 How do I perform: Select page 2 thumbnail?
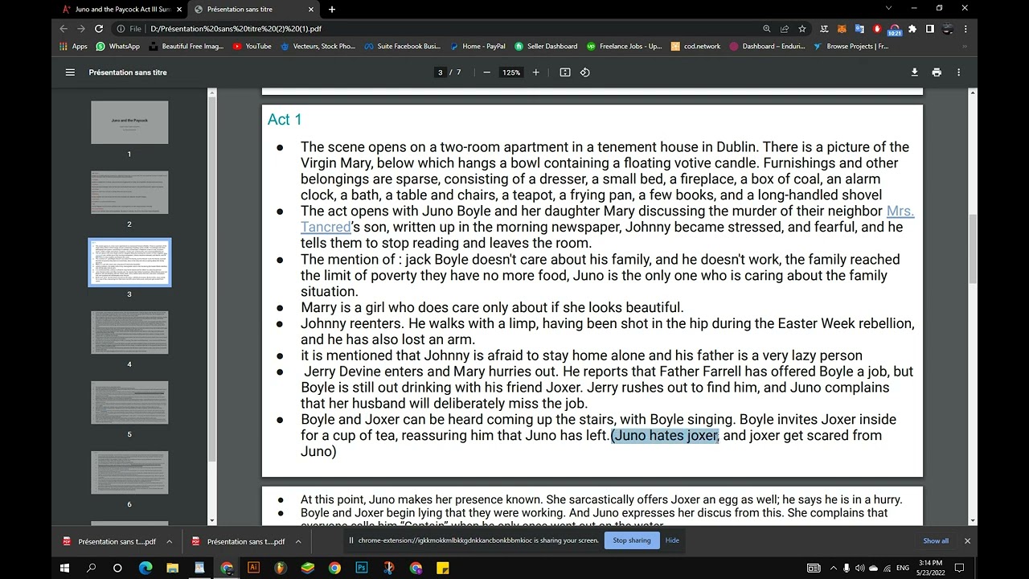pyautogui.click(x=129, y=192)
